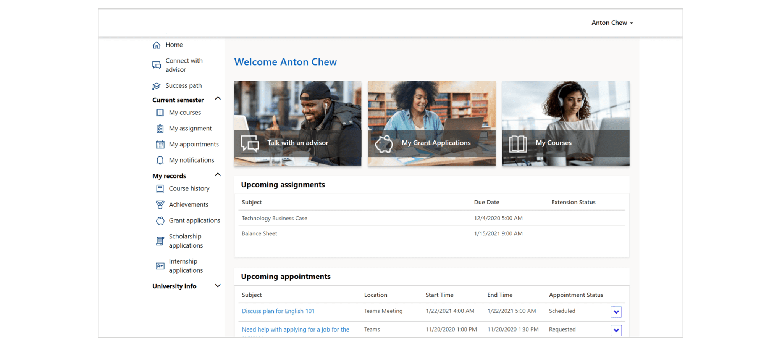Click the Achievements medal icon
782x346 pixels.
160,205
